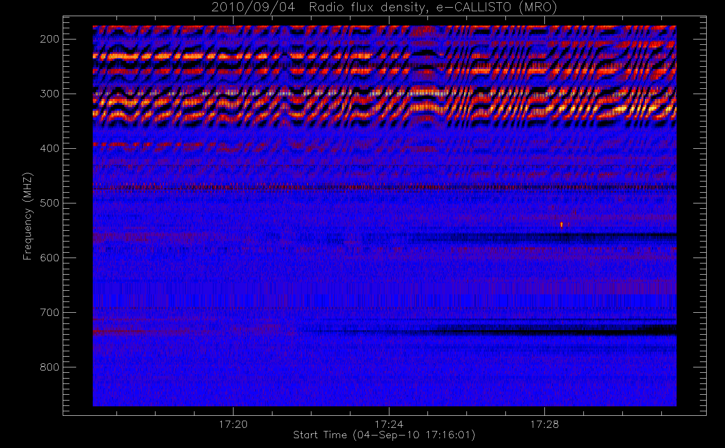The height and width of the screenshot is (448, 725).
Task: Click the 800 frequency axis label
Action: [x=50, y=367]
